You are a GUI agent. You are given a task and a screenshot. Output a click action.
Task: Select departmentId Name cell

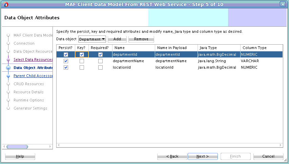(x=133, y=54)
